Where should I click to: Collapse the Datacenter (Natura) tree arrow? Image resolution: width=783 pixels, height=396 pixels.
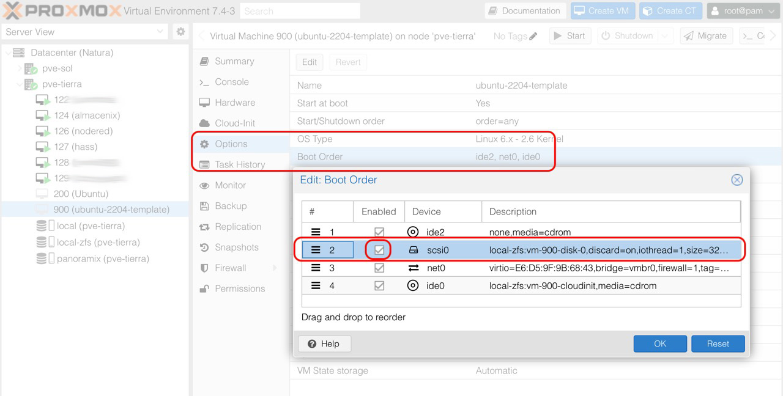[7, 53]
